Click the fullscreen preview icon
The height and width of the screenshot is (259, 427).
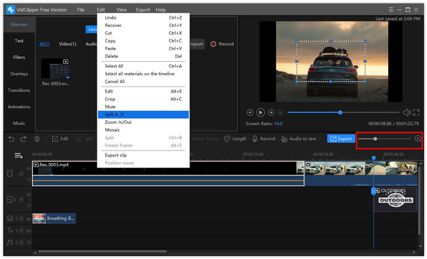[416, 112]
